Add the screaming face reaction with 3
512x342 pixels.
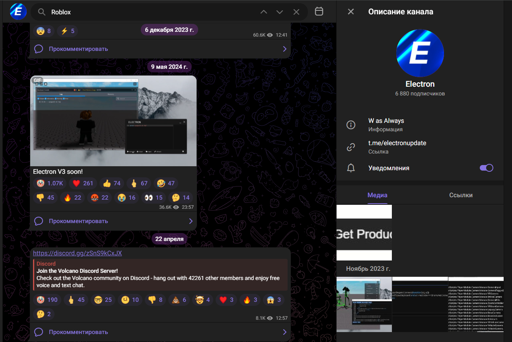coord(274,300)
